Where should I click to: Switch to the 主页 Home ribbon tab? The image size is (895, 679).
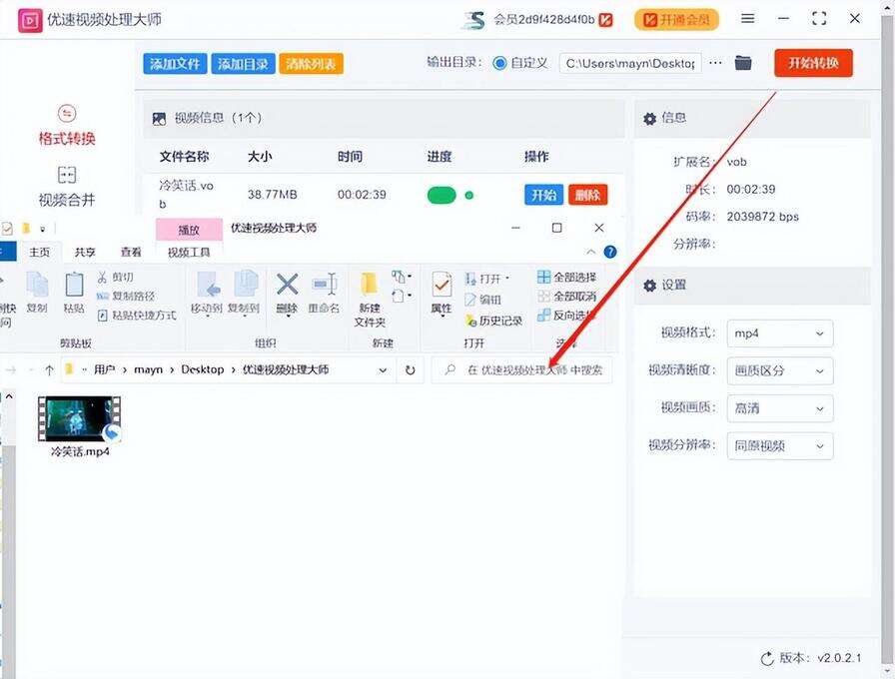tap(39, 253)
